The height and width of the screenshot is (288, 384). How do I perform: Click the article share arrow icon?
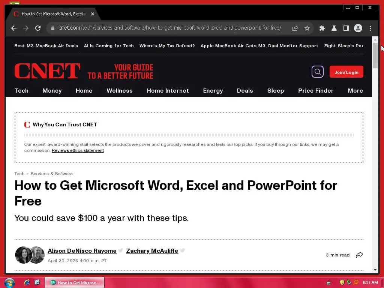(x=359, y=255)
